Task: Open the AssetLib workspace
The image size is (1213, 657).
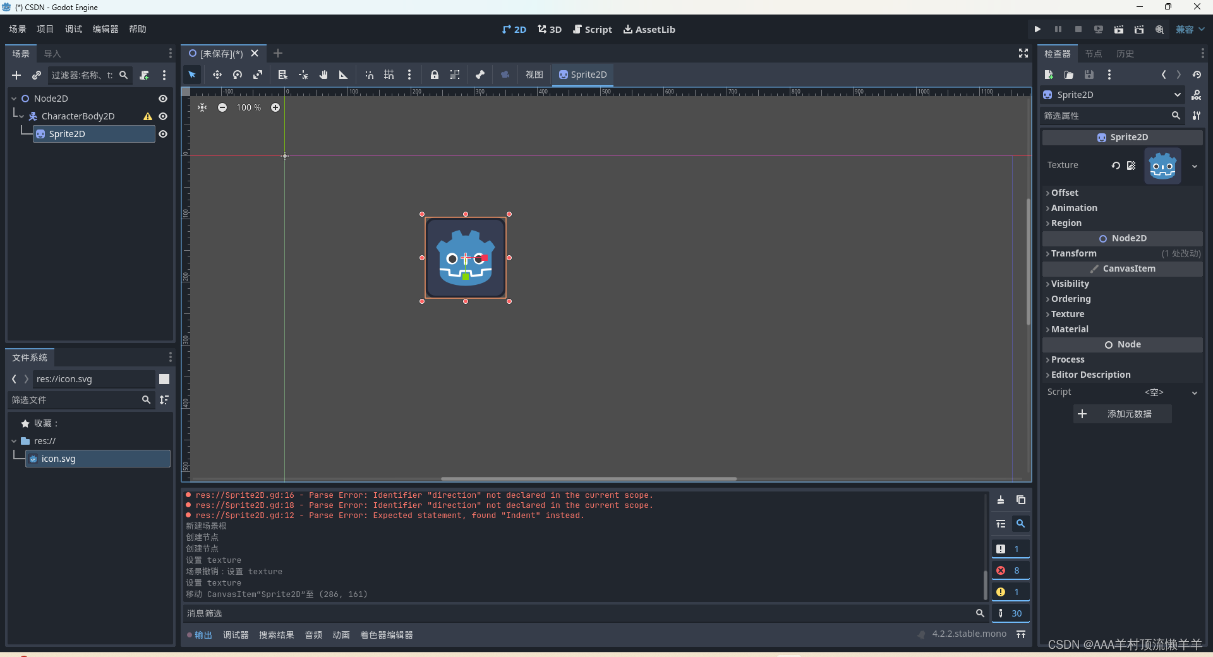Action: 649,29
